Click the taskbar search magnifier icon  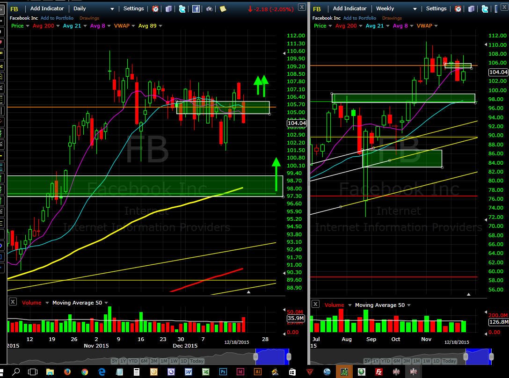[15, 372]
